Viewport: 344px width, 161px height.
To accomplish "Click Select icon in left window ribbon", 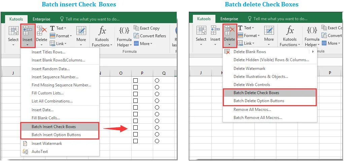I will coord(13,31).
